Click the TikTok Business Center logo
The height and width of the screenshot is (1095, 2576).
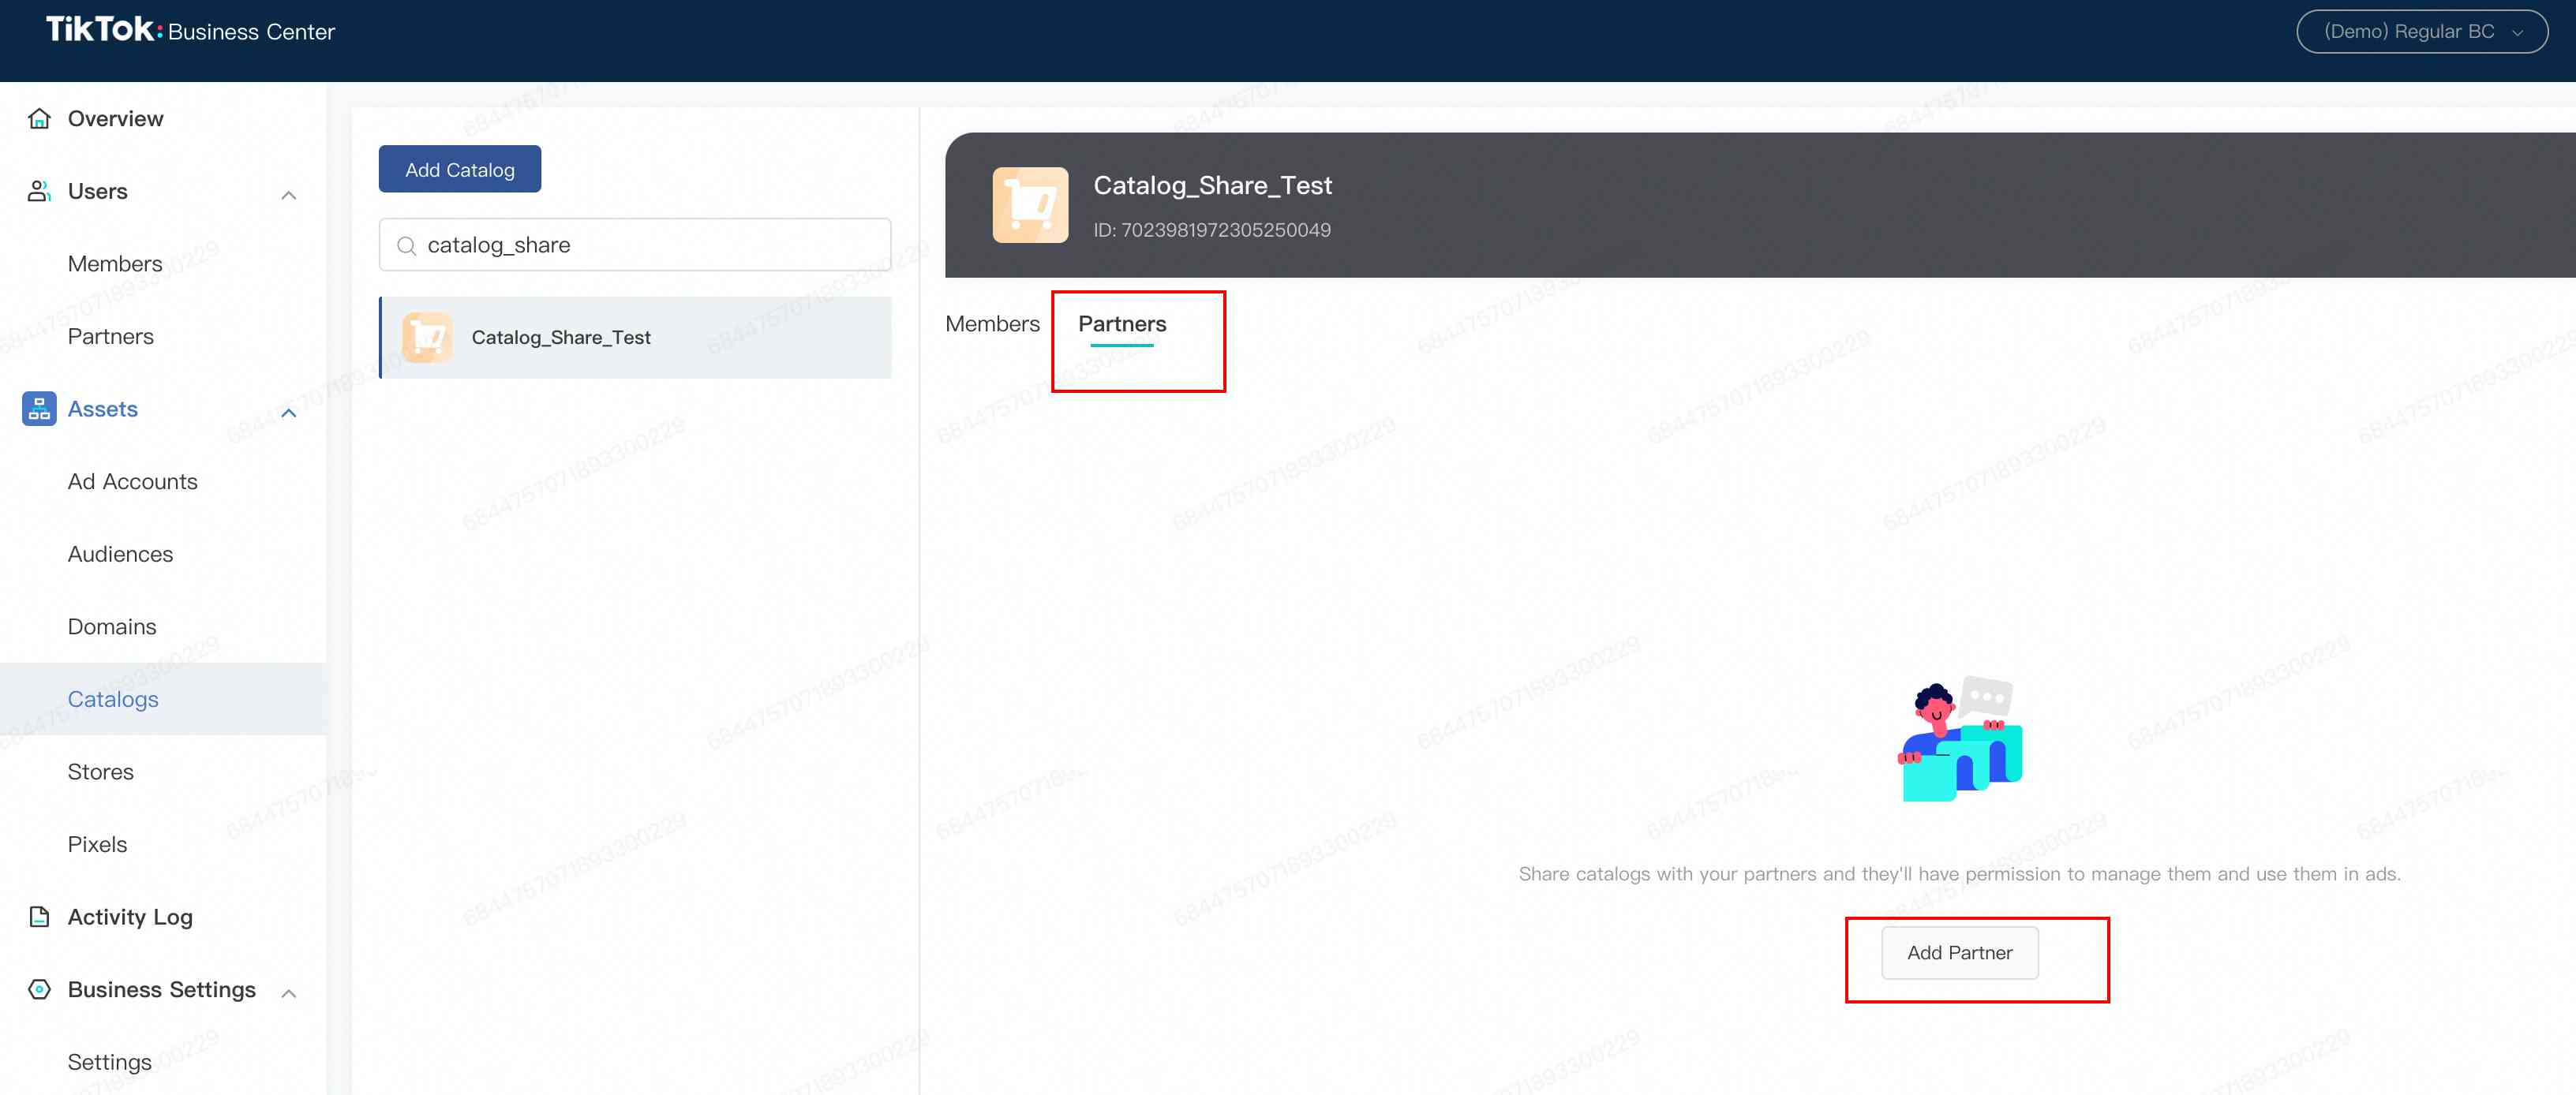click(x=190, y=31)
